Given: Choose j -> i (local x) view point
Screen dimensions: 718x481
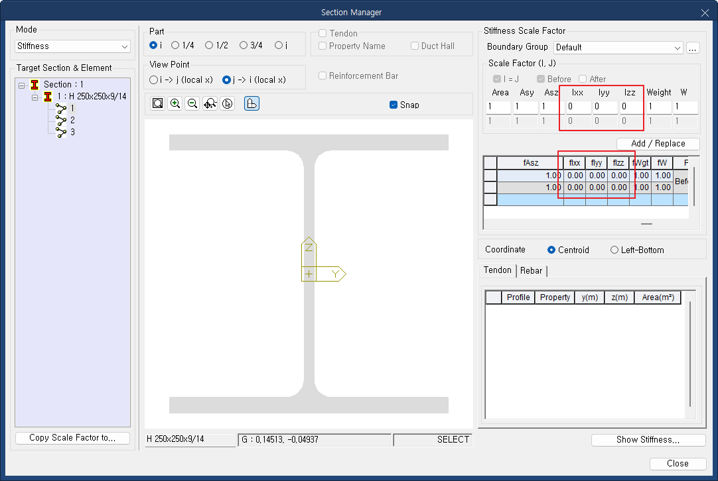Looking at the screenshot, I should tap(226, 80).
